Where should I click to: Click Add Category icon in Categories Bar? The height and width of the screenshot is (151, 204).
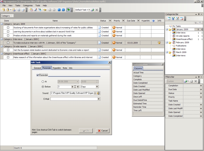click(169, 19)
